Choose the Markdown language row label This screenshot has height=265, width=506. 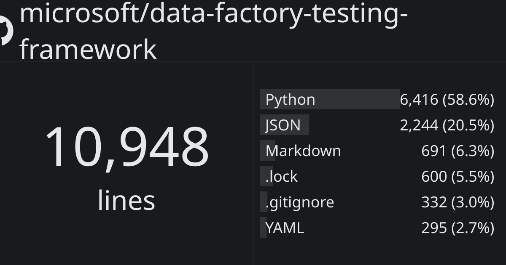pyautogui.click(x=303, y=151)
